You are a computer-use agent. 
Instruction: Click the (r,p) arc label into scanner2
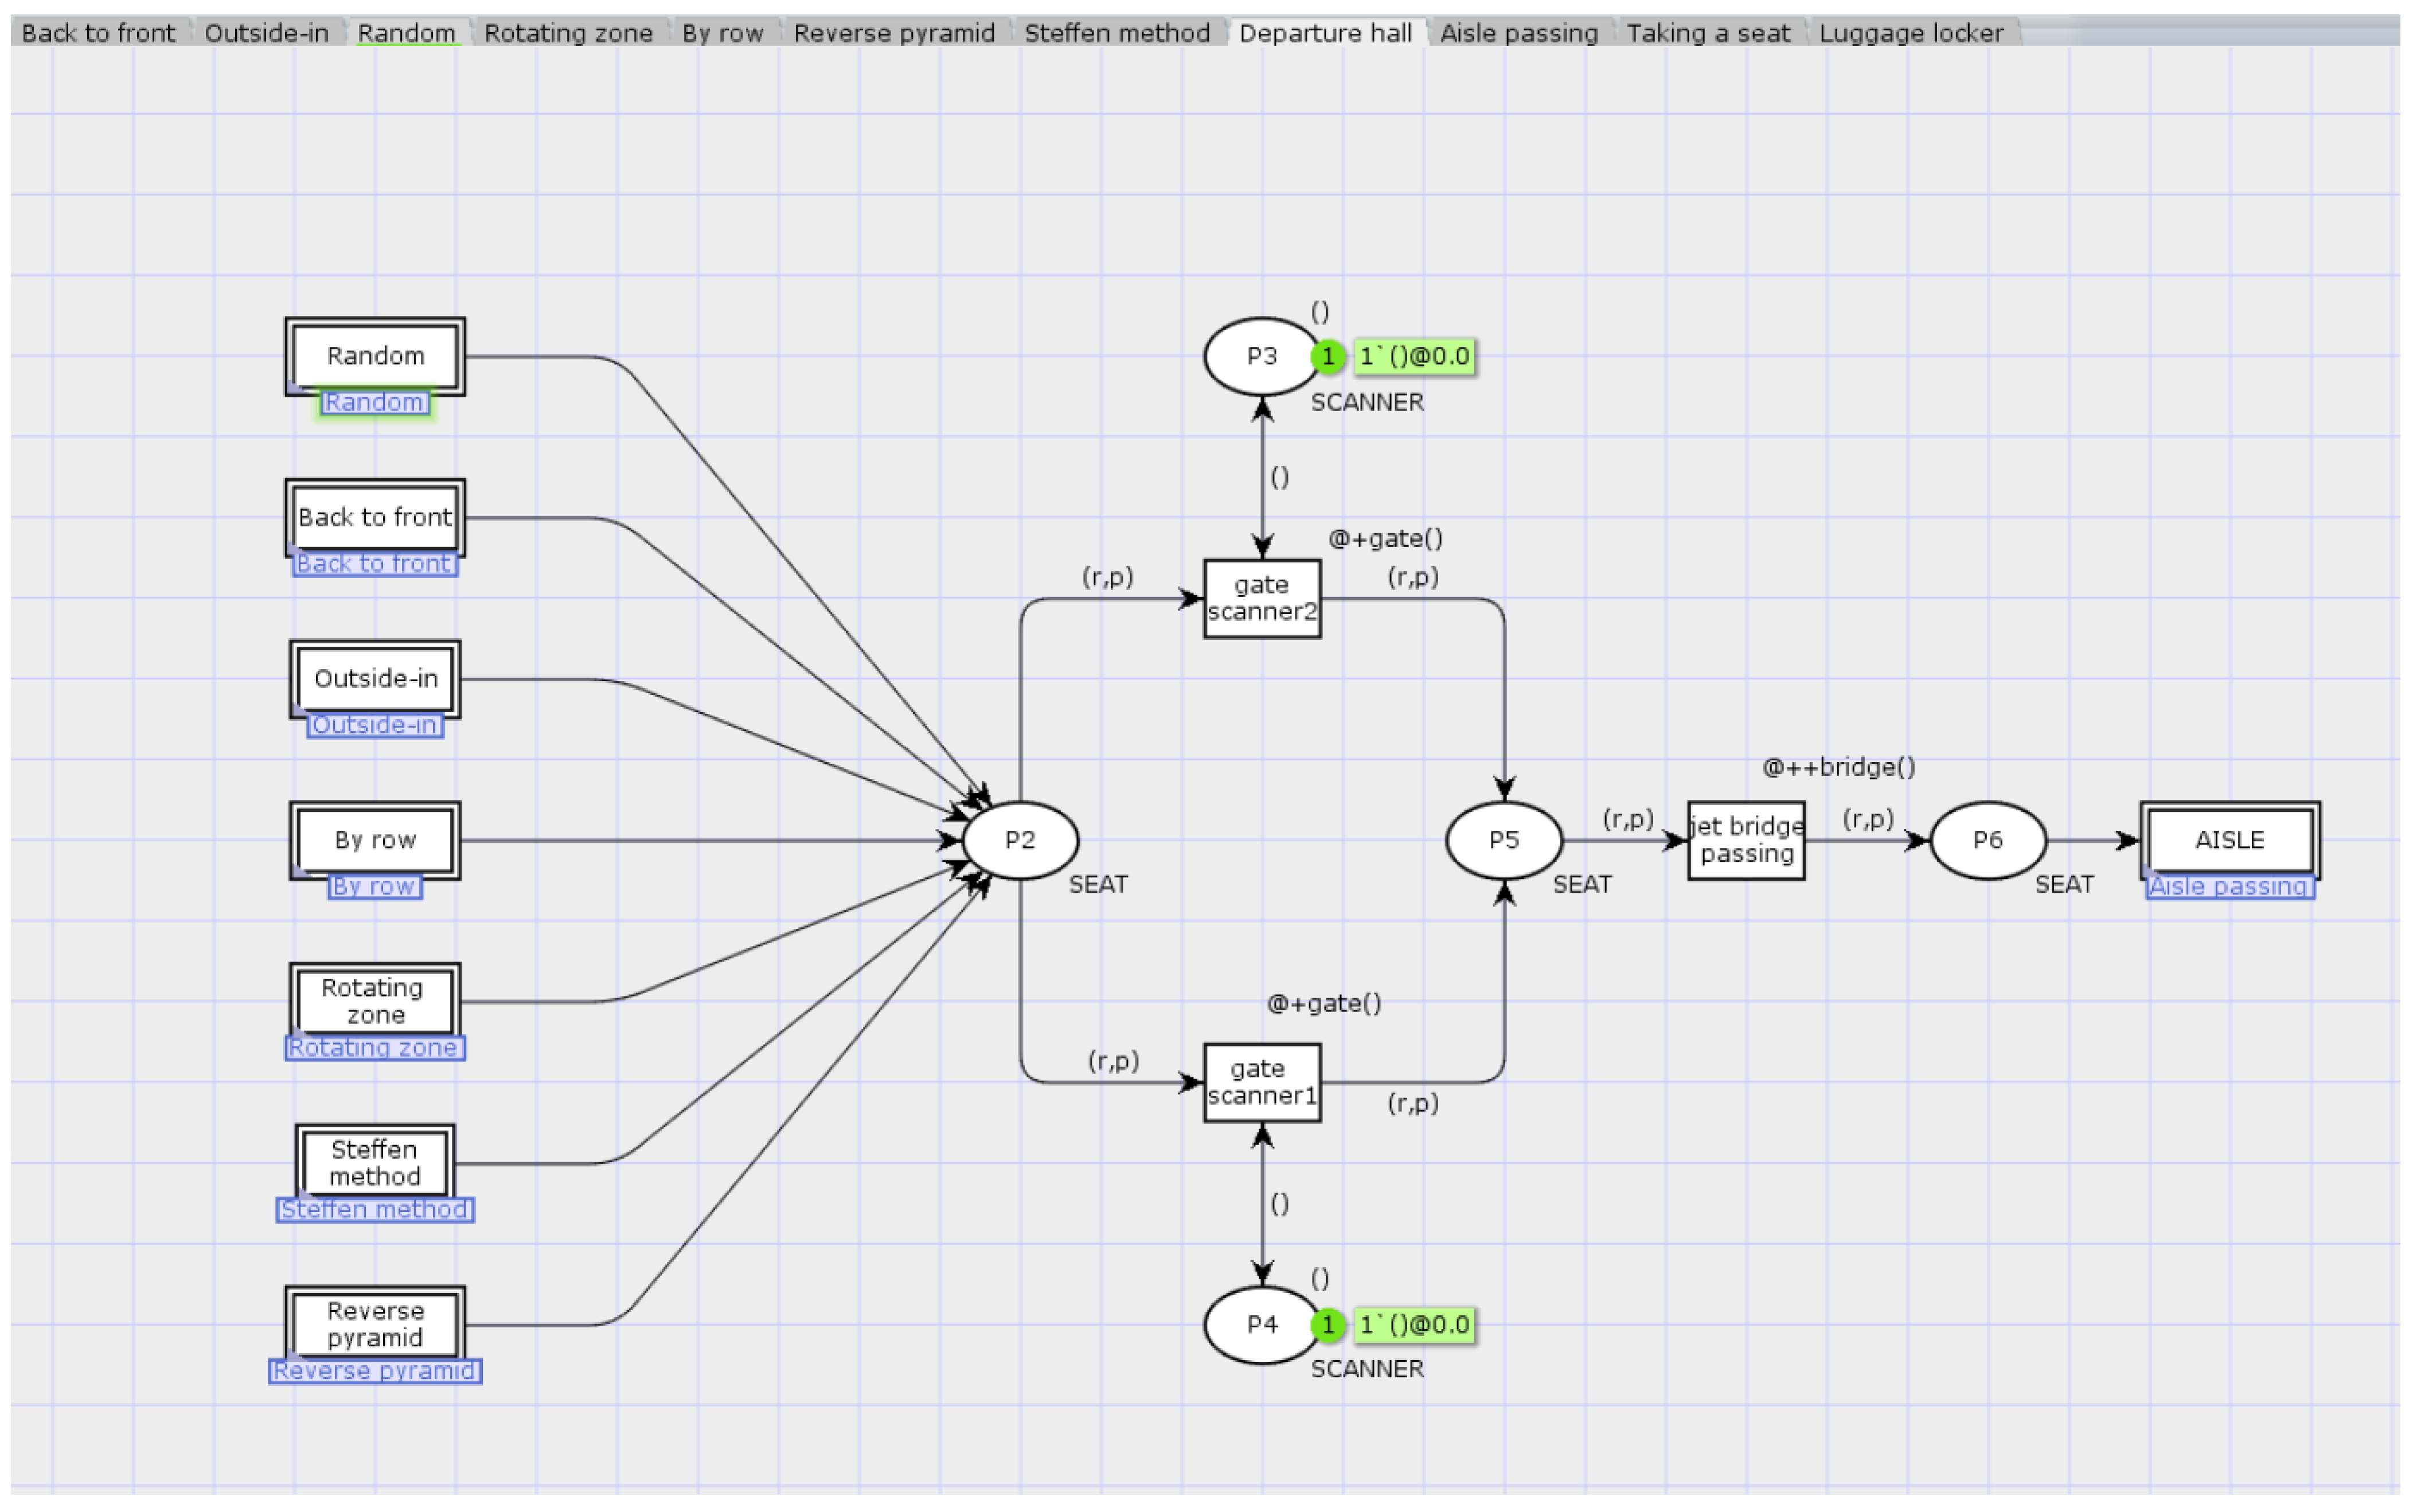(x=1107, y=577)
